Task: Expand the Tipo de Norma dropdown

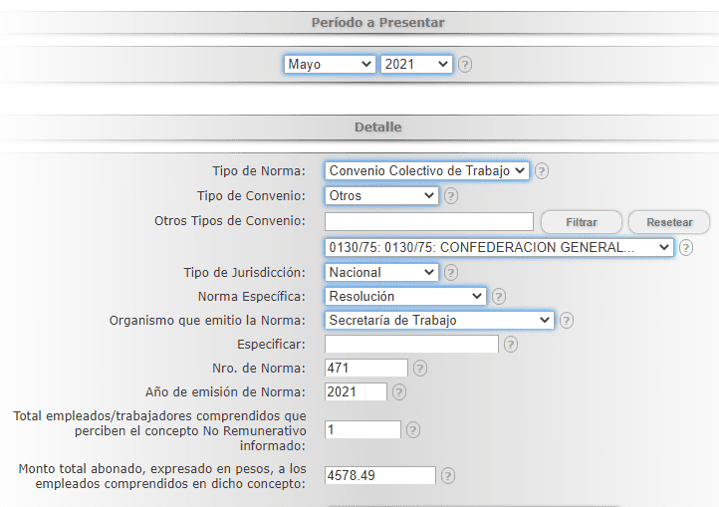Action: [x=427, y=170]
